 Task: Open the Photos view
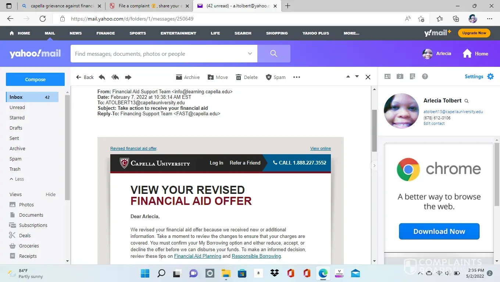(x=22, y=205)
